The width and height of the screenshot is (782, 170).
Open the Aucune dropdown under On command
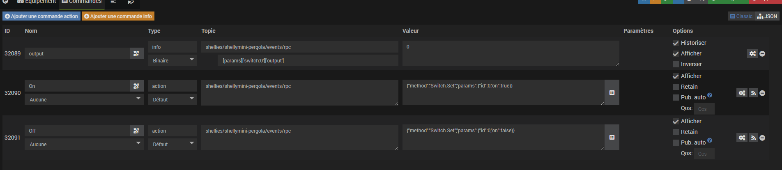84,99
